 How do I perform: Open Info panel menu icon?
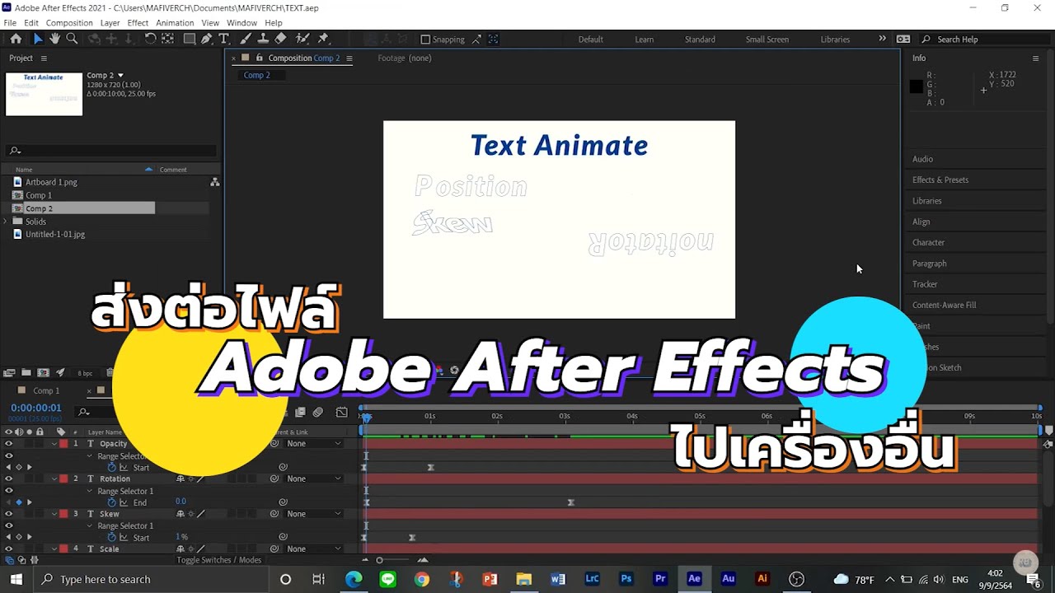(x=1035, y=58)
